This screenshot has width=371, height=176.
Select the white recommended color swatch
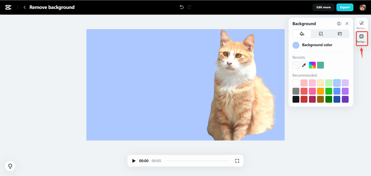pos(296,83)
